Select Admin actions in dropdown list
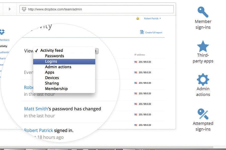Screen dimensions: 226x150 (58, 67)
